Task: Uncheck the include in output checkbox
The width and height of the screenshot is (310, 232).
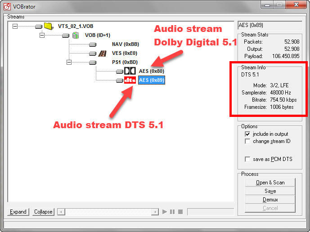Action: coord(247,134)
